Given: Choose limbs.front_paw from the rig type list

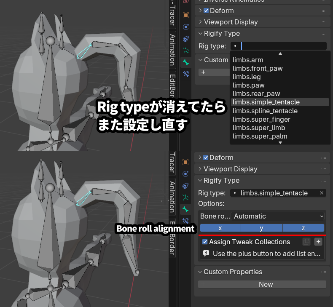Looking at the screenshot, I should tap(280, 68).
